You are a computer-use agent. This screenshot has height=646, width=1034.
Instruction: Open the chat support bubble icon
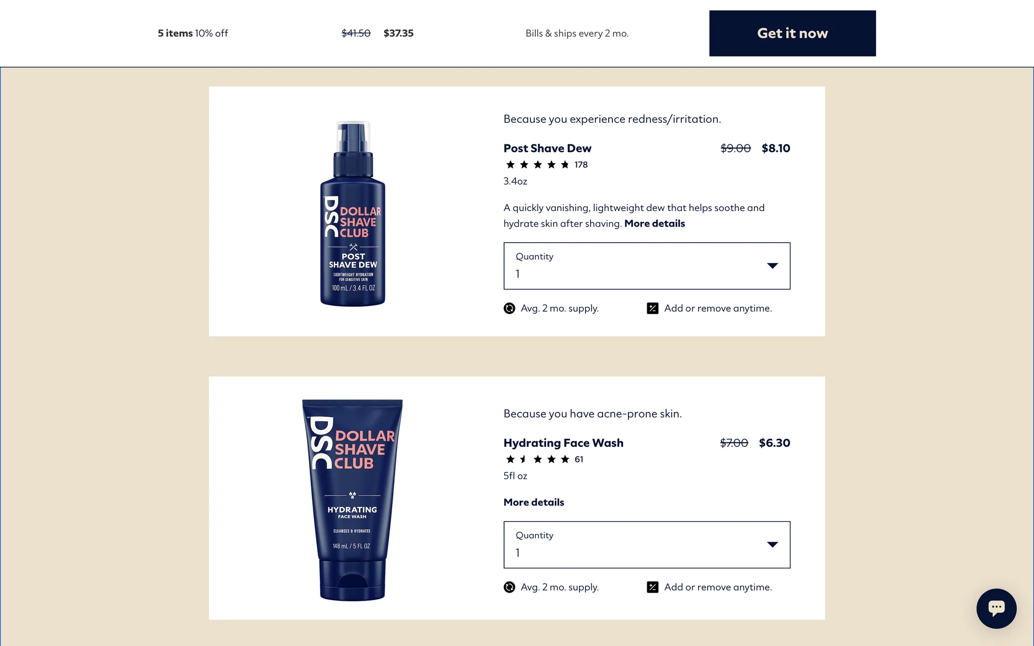coord(996,608)
